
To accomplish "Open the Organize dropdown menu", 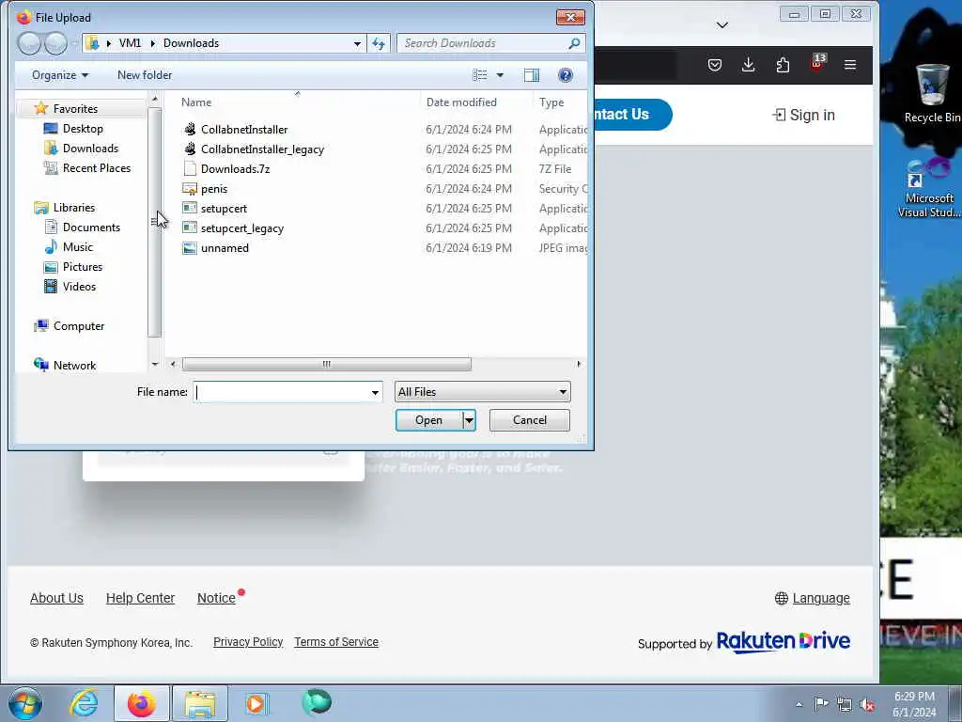I will pos(60,75).
